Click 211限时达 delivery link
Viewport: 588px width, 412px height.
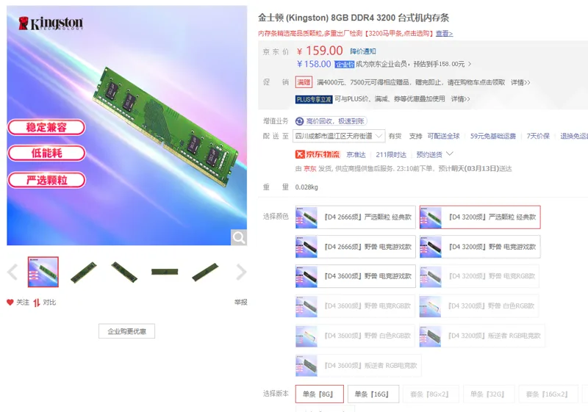[391, 155]
